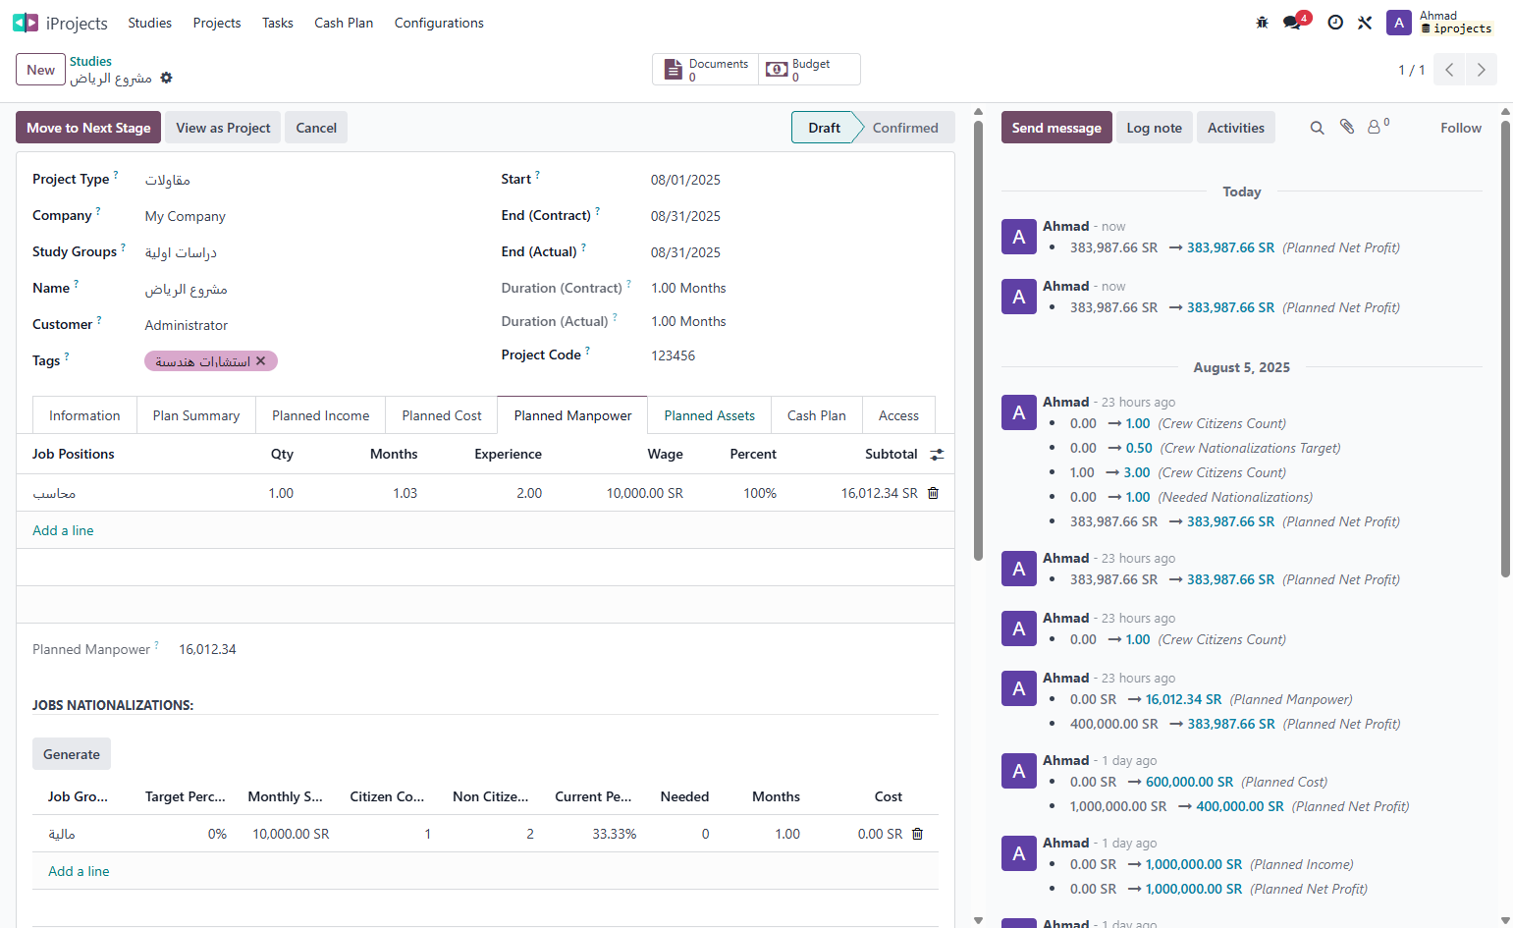Switch to the Planned Income tab

click(321, 415)
